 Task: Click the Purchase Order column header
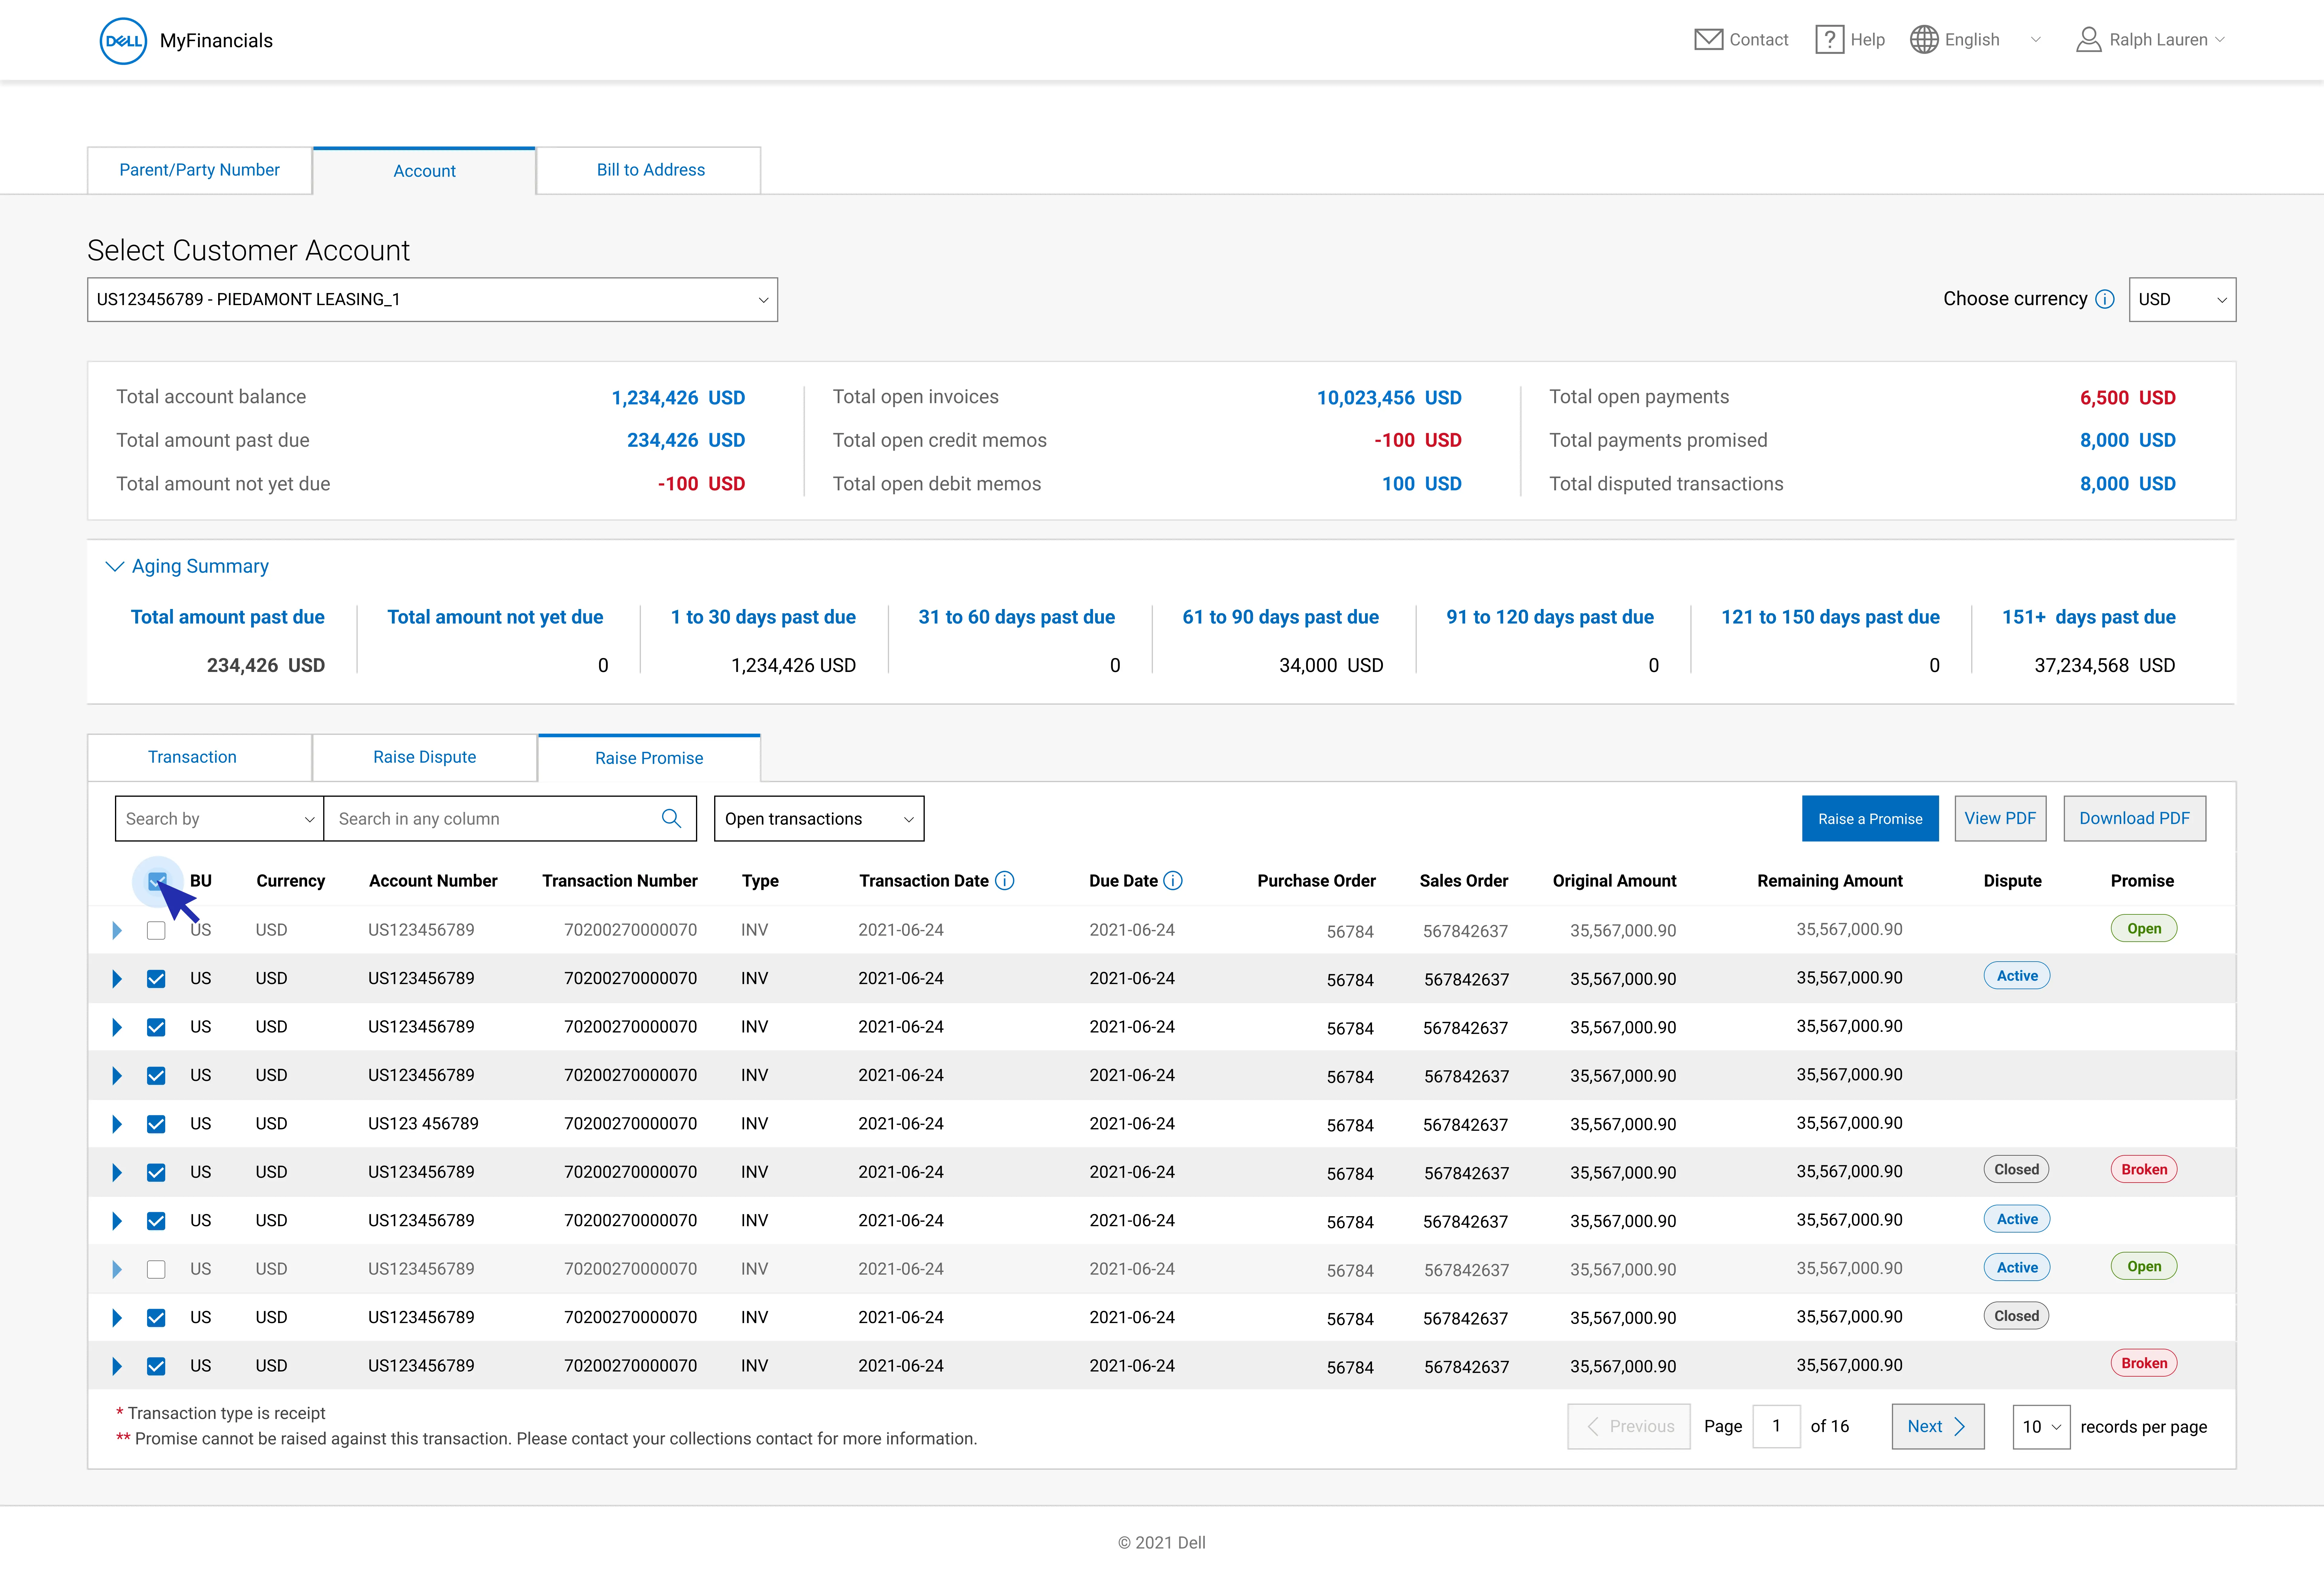pos(1316,881)
